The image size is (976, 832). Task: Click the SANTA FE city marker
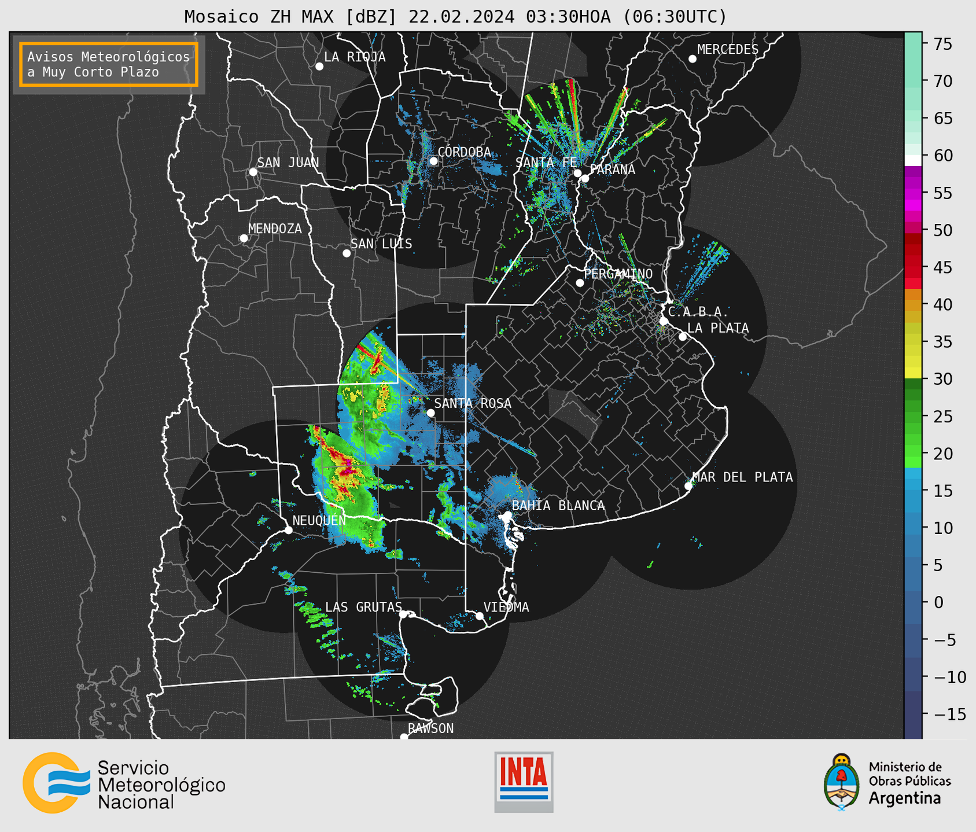tap(577, 173)
